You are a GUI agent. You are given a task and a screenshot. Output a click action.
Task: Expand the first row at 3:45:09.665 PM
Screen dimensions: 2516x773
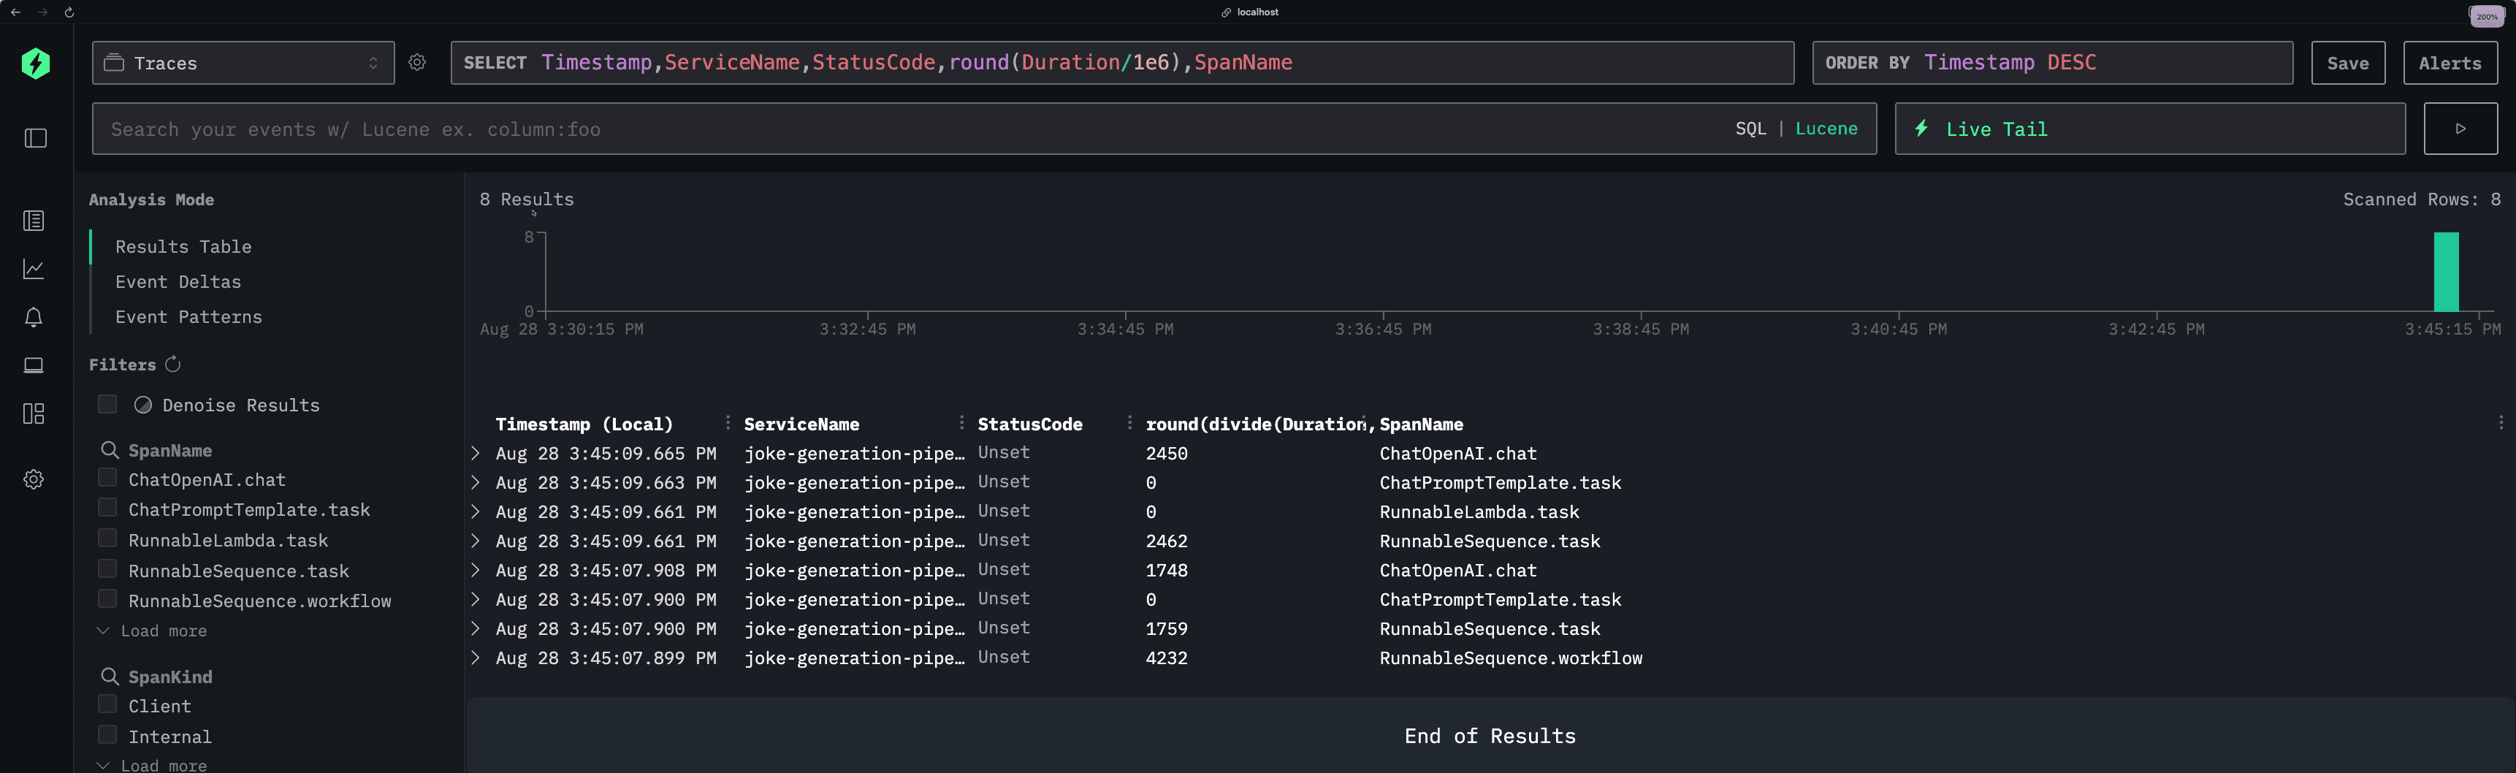coord(476,454)
